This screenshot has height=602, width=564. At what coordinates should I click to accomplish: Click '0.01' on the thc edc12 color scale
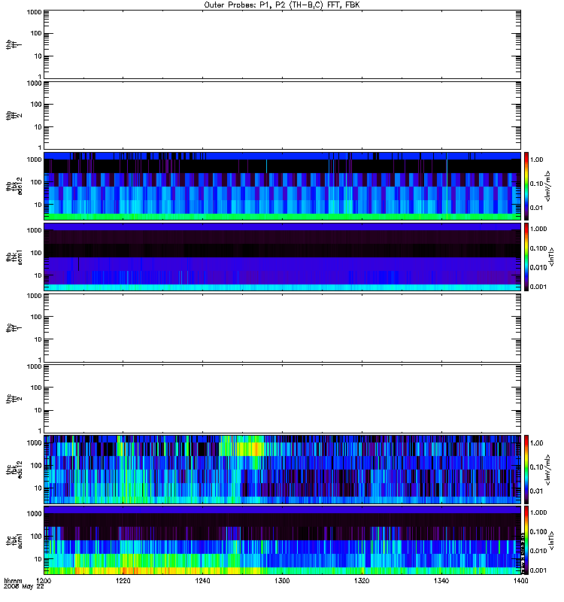coord(536,491)
